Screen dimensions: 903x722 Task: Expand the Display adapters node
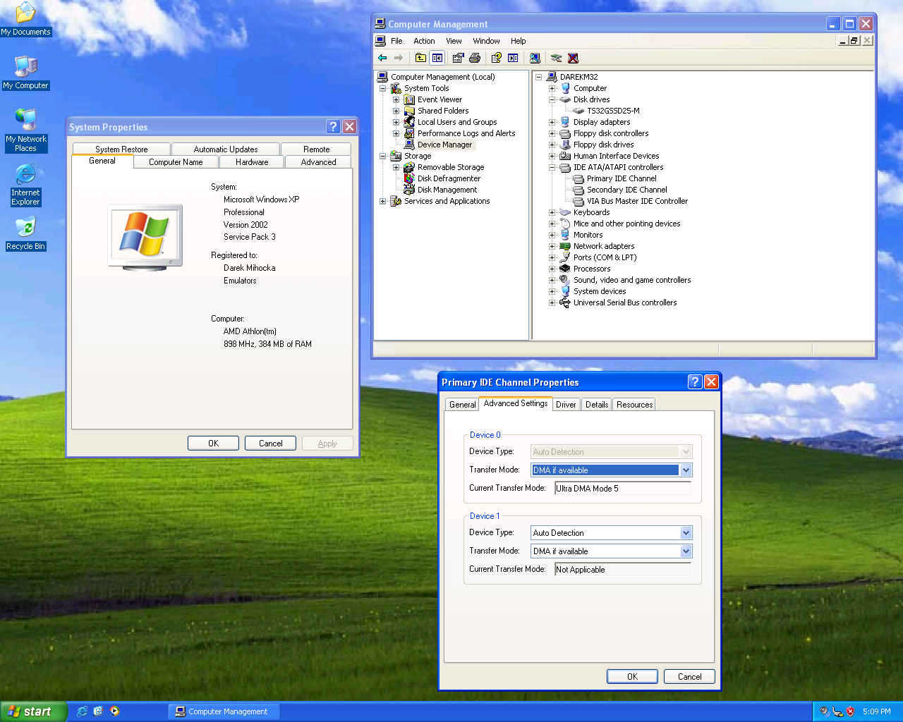click(x=552, y=122)
